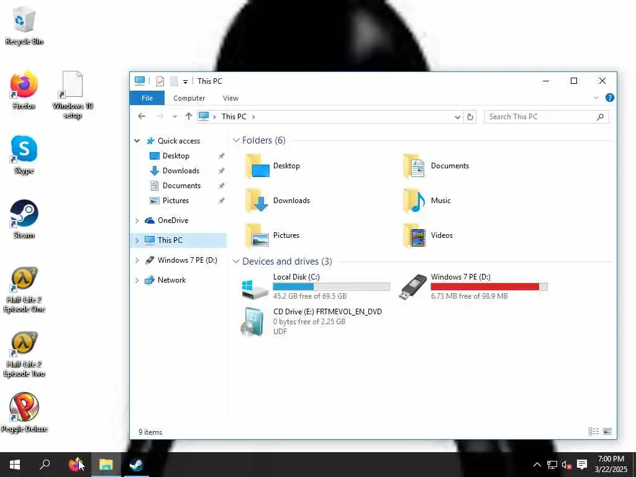Open the File tab in Explorer
Image resolution: width=636 pixels, height=477 pixels.
coord(147,98)
